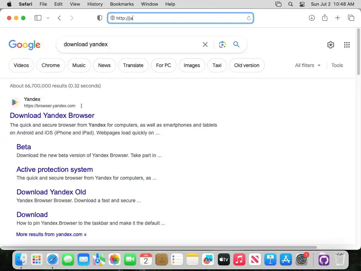Open the Download Yandex Old sitelink
361x271 pixels.
[x=51, y=192]
